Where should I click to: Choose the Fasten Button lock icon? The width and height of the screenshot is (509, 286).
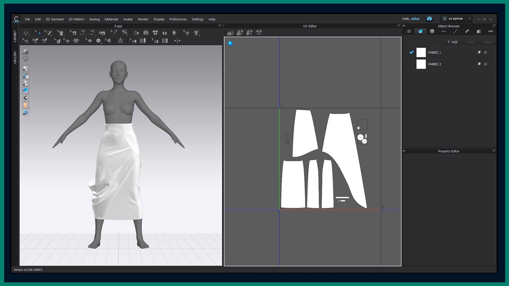click(x=108, y=41)
